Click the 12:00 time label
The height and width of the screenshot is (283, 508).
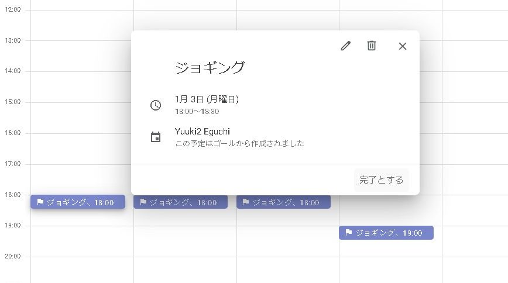12,10
